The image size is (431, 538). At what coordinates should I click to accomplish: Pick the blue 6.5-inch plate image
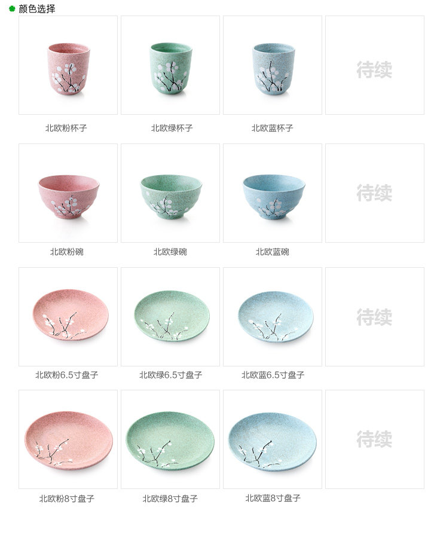point(273,317)
